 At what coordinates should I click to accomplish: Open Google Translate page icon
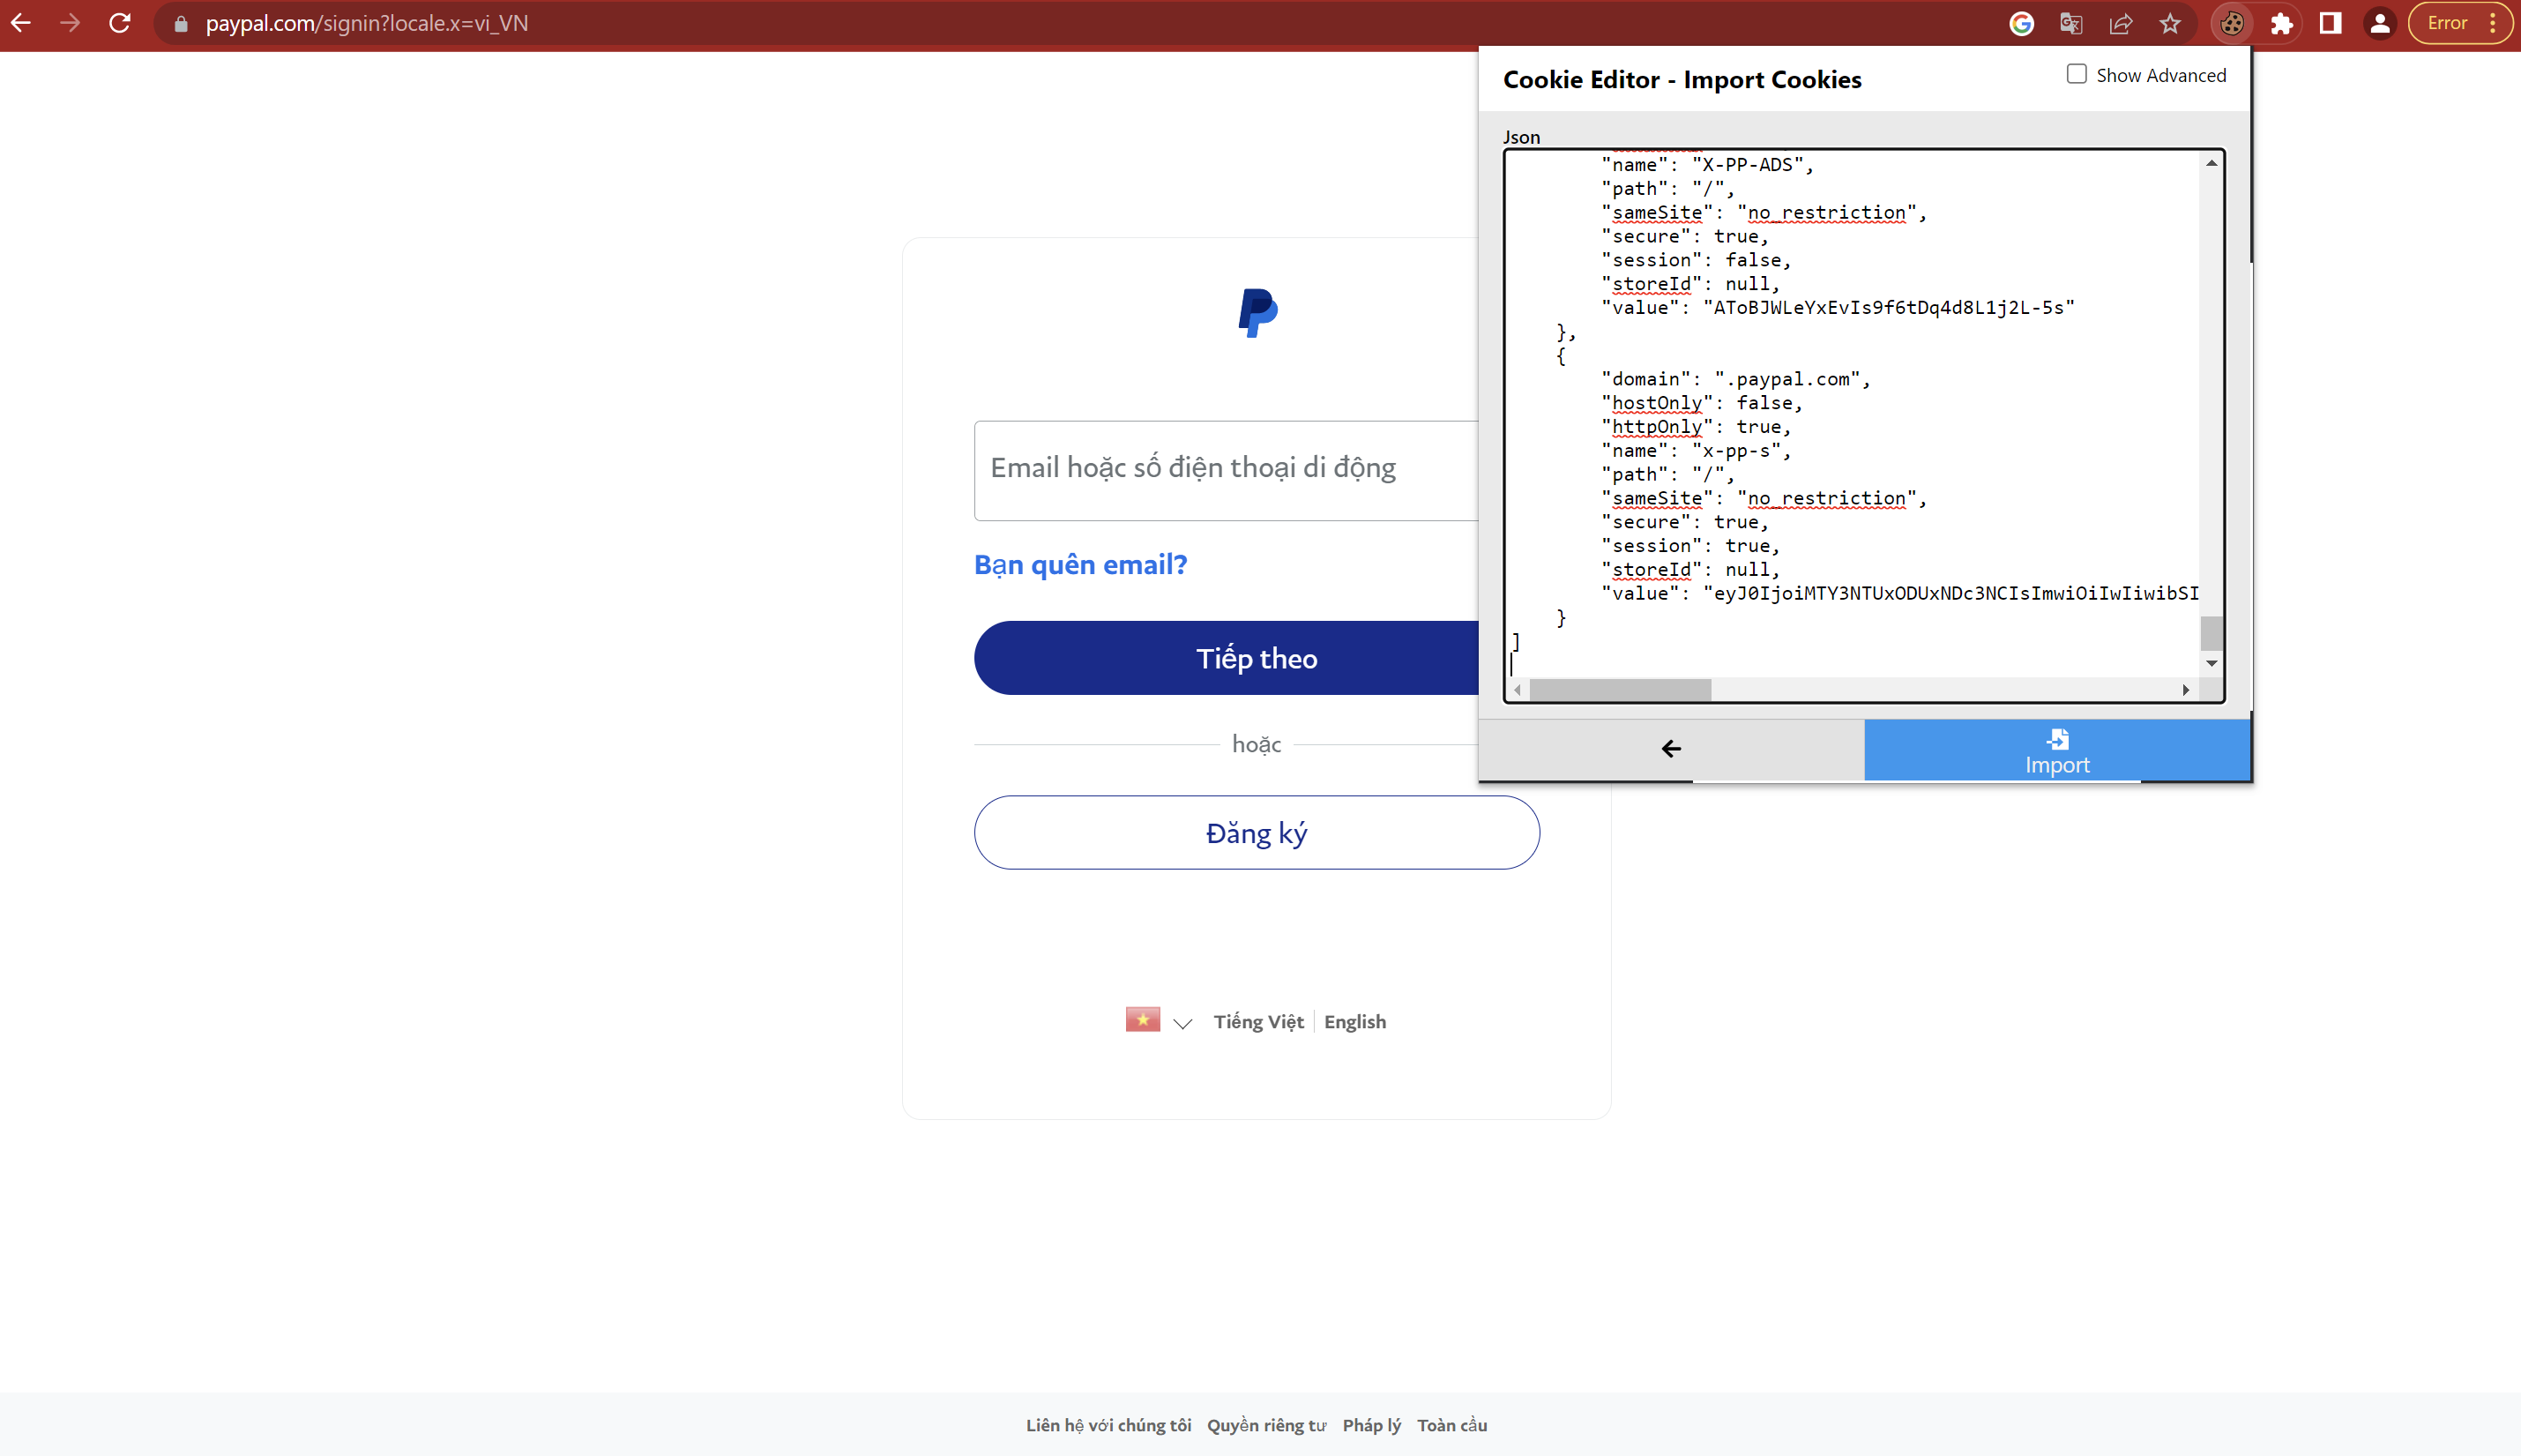(x=2071, y=23)
